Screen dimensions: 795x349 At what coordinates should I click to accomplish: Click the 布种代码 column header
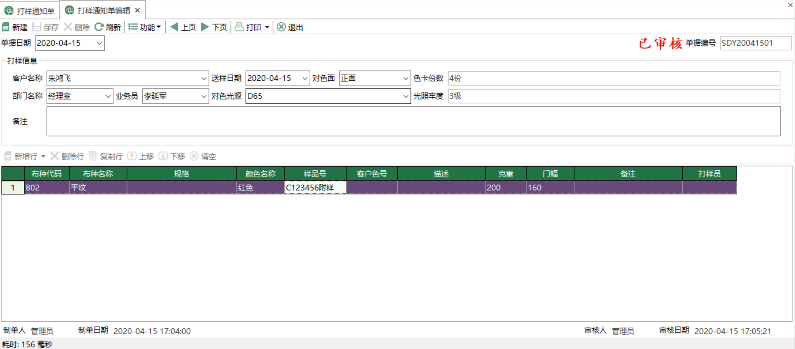[x=47, y=174]
